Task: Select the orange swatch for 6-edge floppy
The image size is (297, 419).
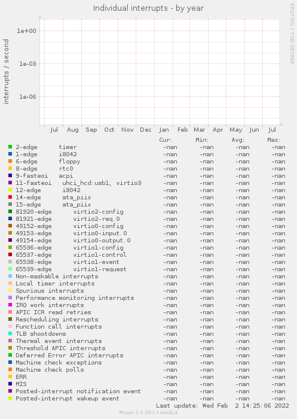Action: coord(10,161)
